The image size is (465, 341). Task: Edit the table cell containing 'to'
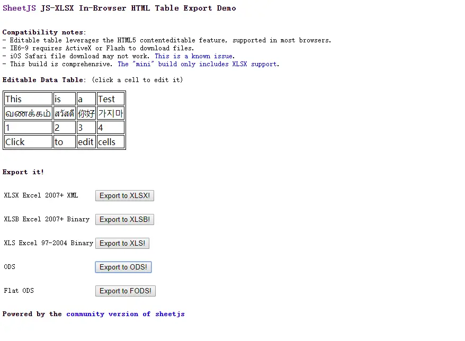pos(65,142)
